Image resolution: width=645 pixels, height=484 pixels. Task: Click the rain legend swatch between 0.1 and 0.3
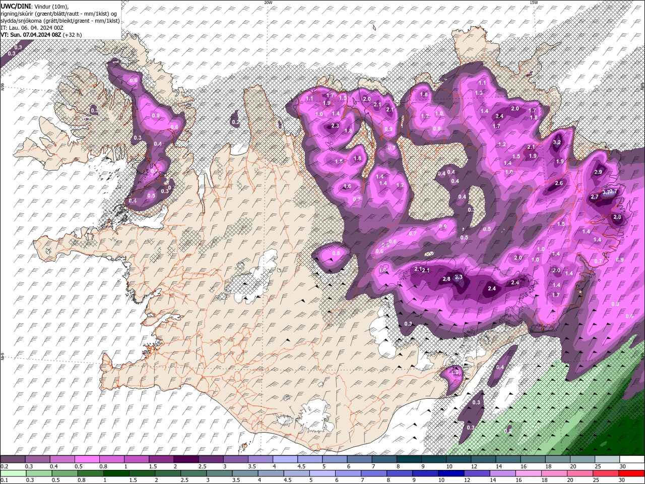[13, 473]
